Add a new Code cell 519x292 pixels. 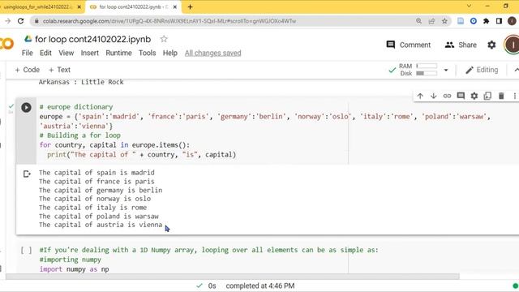click(x=27, y=70)
